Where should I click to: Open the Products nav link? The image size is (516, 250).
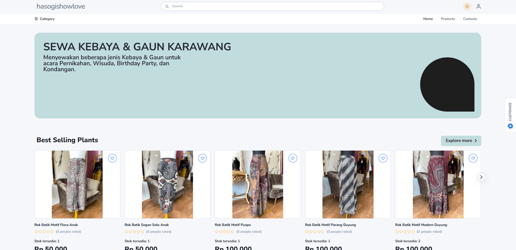pyautogui.click(x=448, y=19)
